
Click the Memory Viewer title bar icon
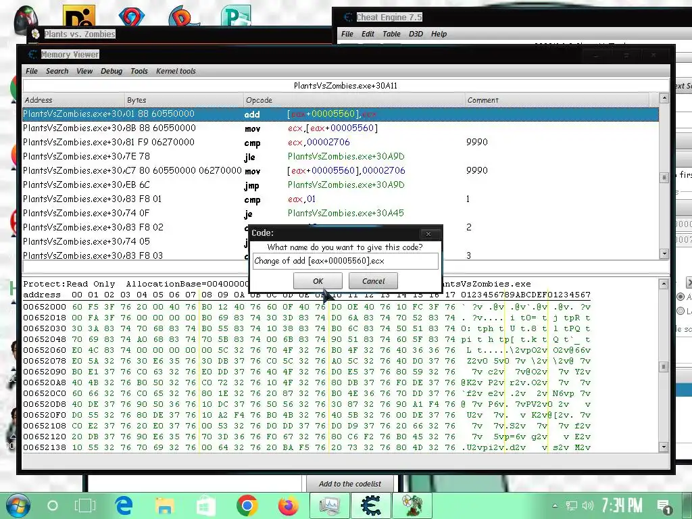(x=32, y=54)
